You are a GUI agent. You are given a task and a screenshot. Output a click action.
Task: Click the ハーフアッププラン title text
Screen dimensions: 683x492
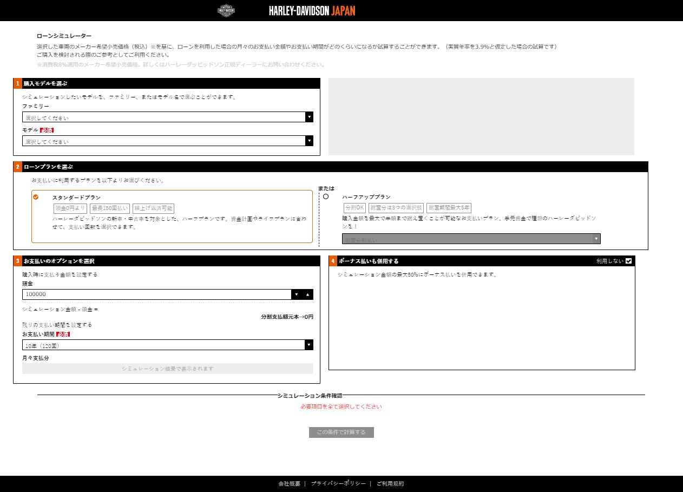click(366, 197)
